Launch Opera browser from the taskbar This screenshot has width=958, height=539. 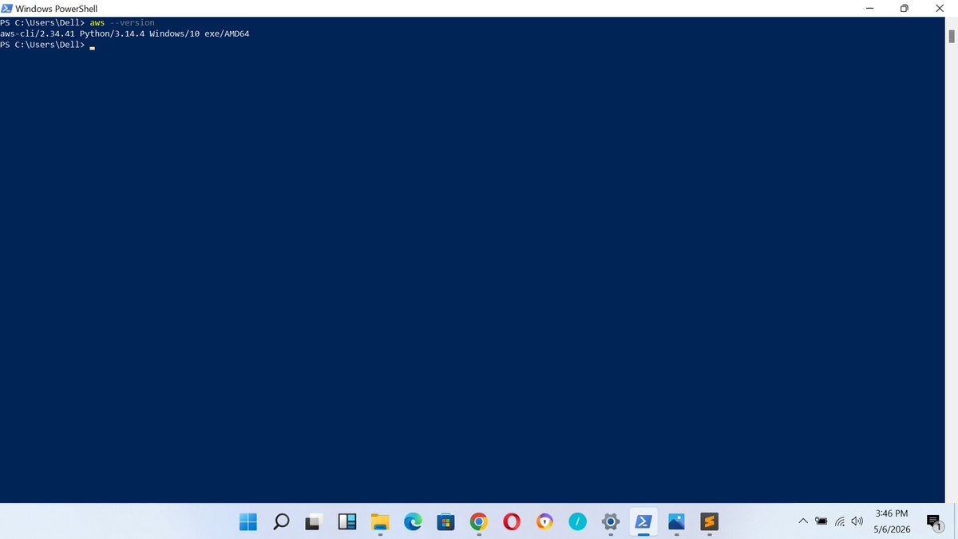click(512, 521)
